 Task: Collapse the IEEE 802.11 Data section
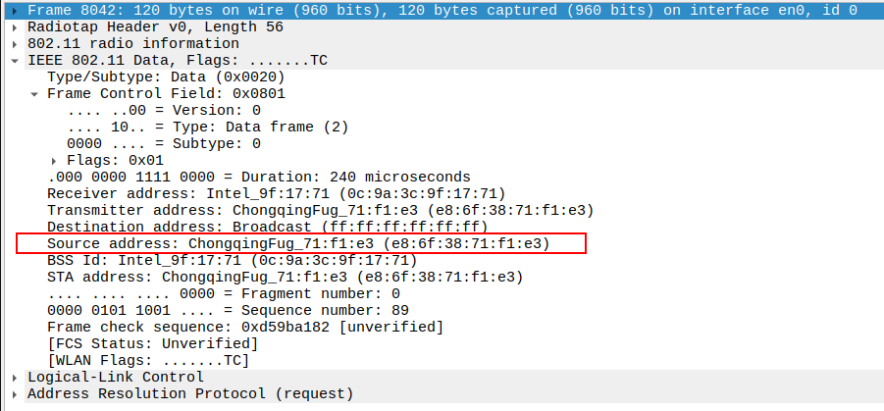point(14,60)
